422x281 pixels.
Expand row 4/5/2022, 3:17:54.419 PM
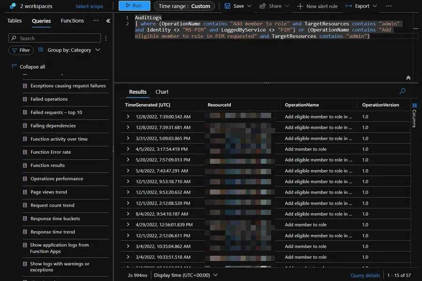tap(128, 149)
